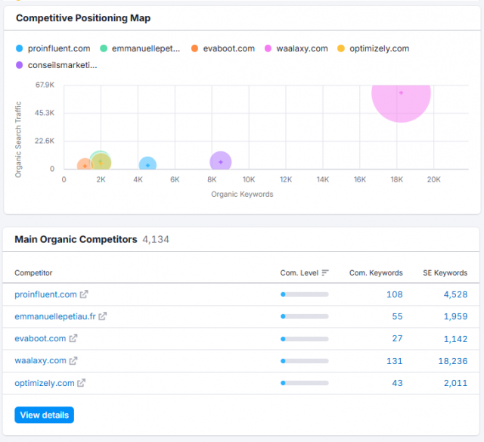Toggle conseilsmarketi... legend item in chart
Viewport: 484px width, 442px height.
(x=56, y=65)
